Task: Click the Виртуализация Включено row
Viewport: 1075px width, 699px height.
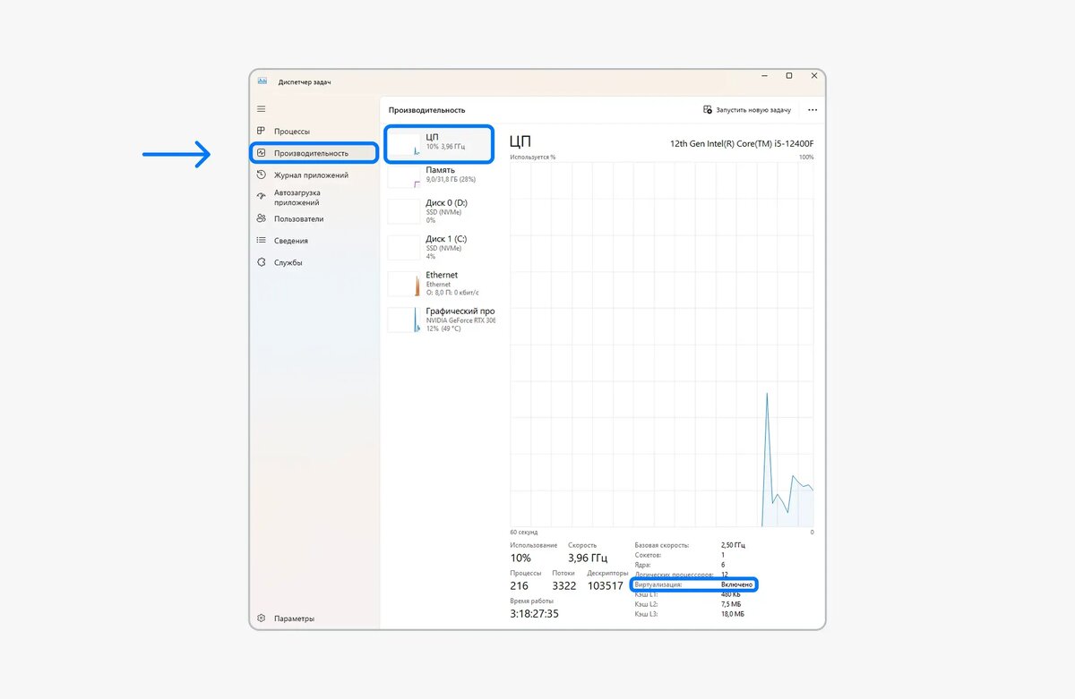Action: (693, 584)
